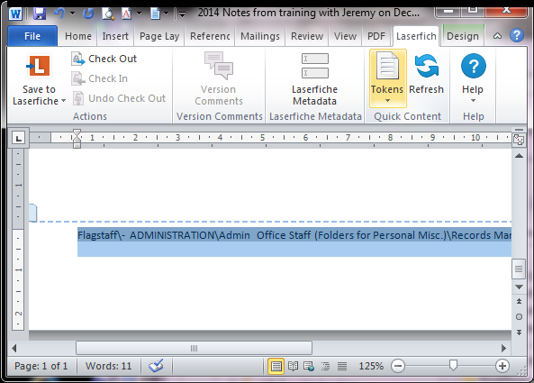Click the horizontal scrollbar thumb
Screen dimensions: 534x383
coord(194,348)
